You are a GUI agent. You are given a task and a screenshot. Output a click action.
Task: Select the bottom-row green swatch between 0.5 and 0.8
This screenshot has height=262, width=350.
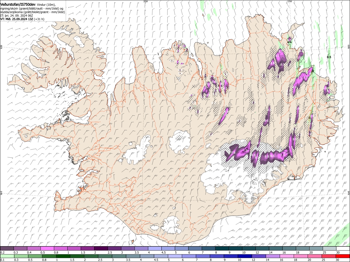coord(35,256)
